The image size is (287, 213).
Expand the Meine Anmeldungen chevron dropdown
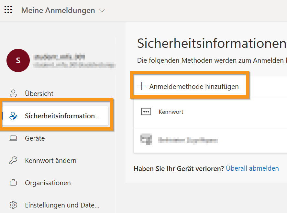(102, 11)
